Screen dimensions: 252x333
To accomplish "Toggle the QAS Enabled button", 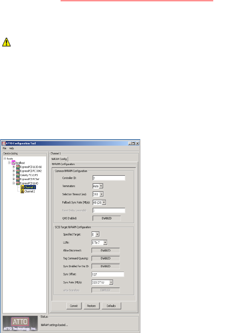I will click(x=107, y=218).
